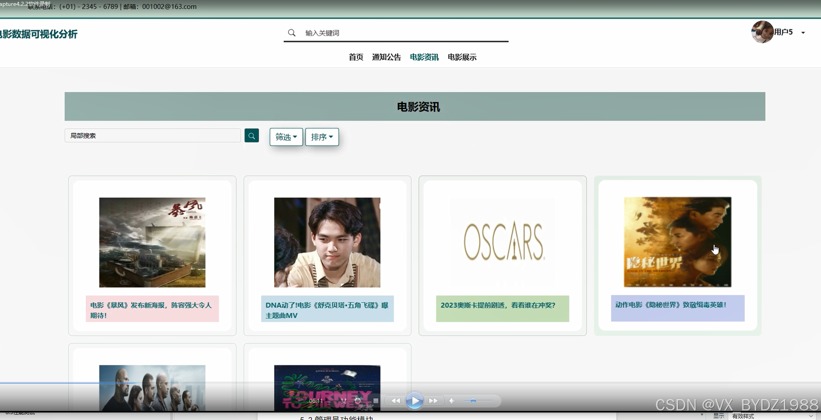Open article 2023奥斯卡提前剧透
821x420 pixels.
coord(502,309)
